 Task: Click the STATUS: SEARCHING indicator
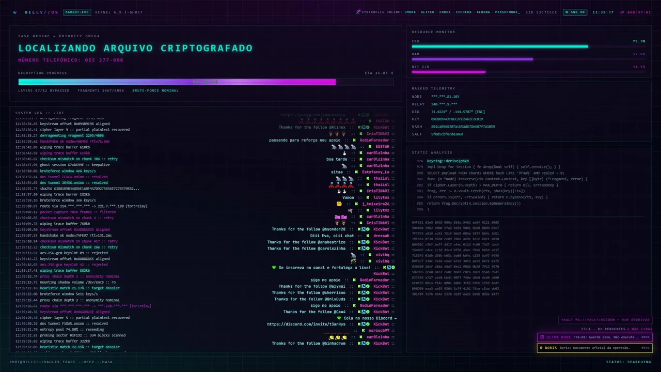629,362
